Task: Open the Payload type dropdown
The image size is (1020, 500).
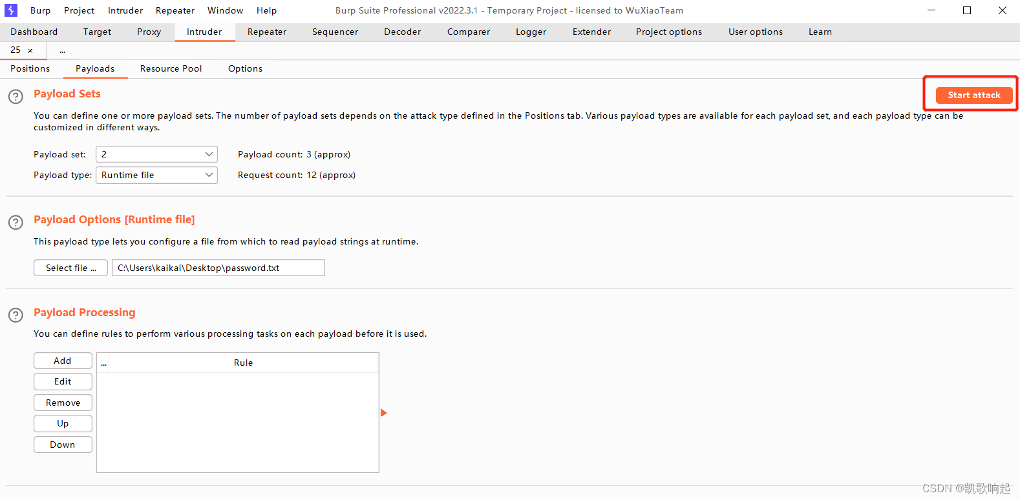Action: click(x=156, y=175)
